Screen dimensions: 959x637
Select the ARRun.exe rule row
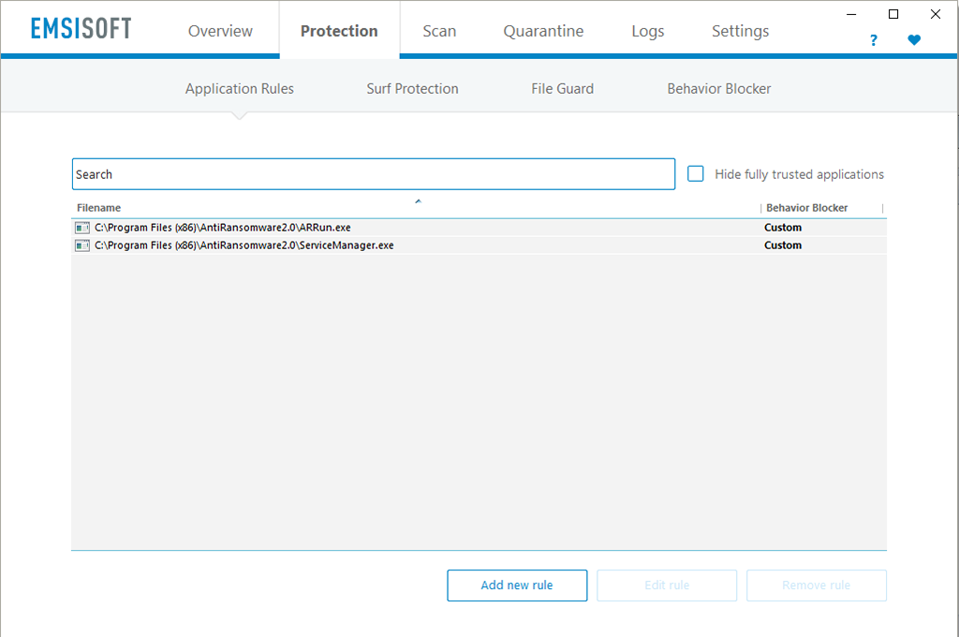[421, 228]
